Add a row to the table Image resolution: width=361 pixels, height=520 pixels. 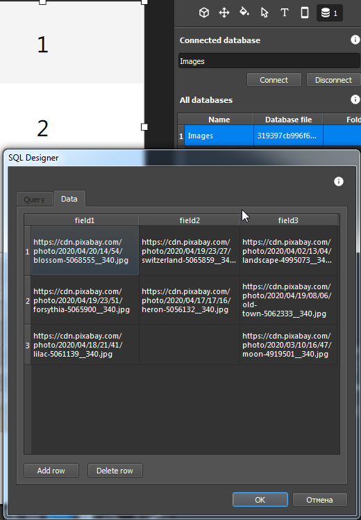click(51, 470)
